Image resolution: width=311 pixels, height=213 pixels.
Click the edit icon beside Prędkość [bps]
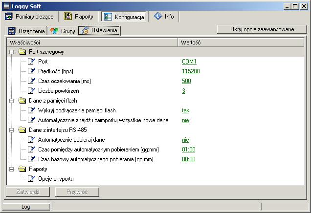click(x=31, y=71)
